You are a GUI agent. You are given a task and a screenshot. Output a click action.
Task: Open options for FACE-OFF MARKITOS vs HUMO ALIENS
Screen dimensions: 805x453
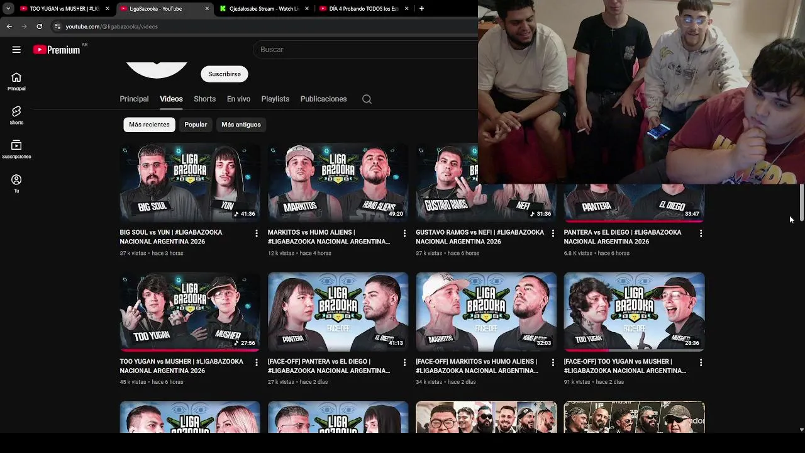(x=553, y=362)
